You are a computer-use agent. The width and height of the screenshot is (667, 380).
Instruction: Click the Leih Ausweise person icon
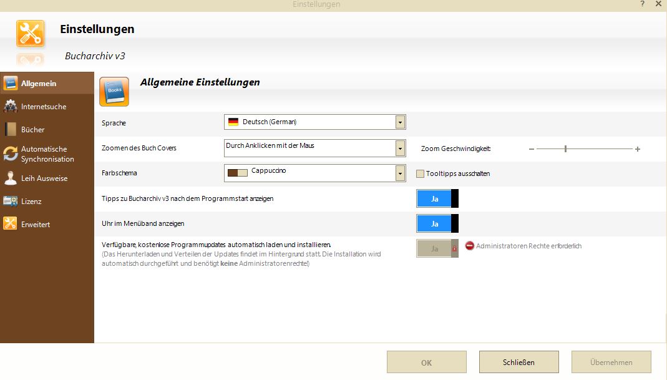click(x=10, y=178)
